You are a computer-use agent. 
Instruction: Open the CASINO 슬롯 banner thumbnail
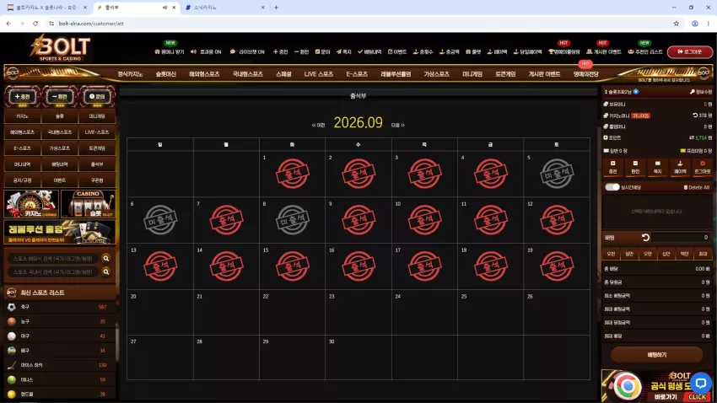pos(88,203)
